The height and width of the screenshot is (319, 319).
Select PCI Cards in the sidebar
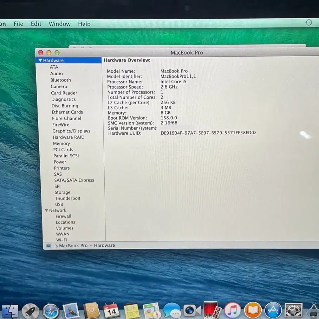63,150
